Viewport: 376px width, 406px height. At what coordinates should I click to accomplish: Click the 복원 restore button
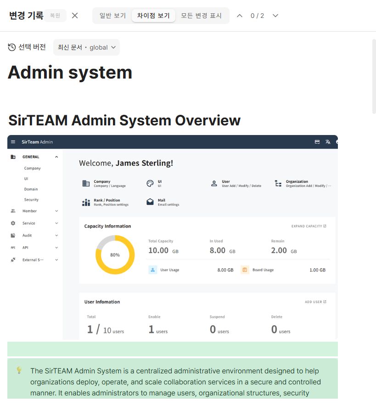[55, 16]
